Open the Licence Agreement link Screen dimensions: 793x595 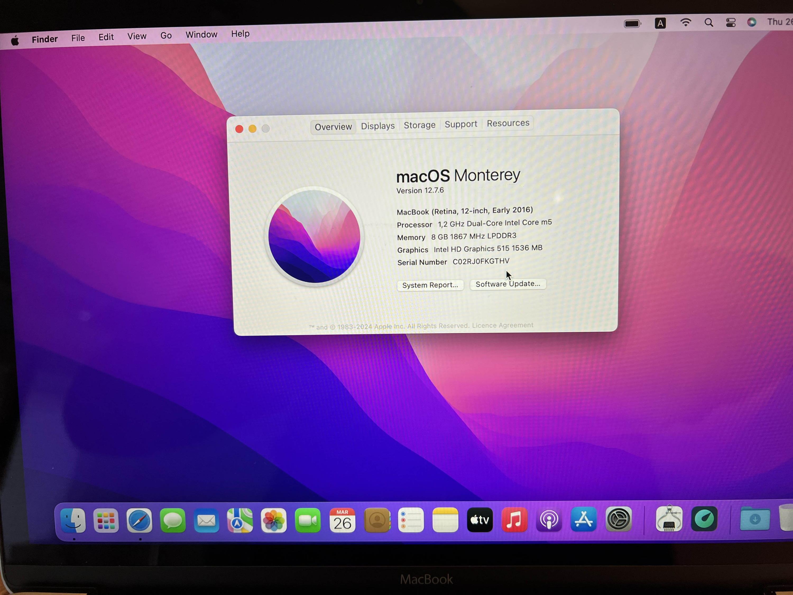coord(502,325)
